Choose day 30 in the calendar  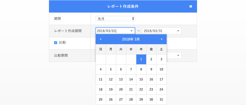[x=151, y=100]
